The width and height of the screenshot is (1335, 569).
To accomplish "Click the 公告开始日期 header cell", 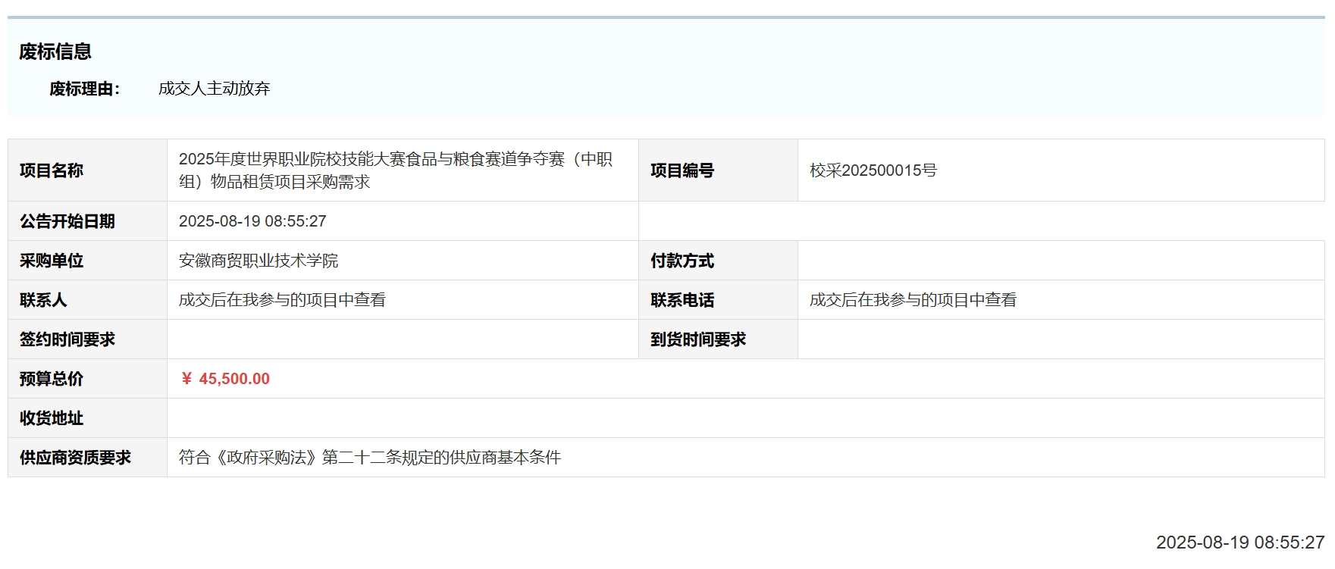I will [67, 221].
